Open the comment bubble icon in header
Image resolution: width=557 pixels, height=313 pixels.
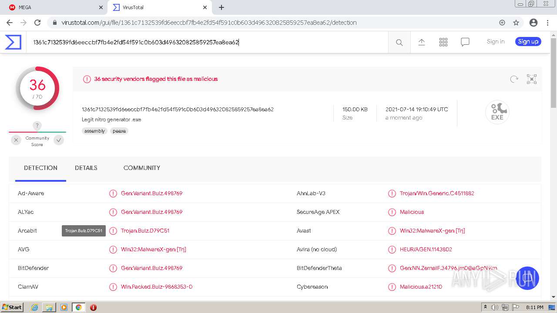pyautogui.click(x=465, y=42)
